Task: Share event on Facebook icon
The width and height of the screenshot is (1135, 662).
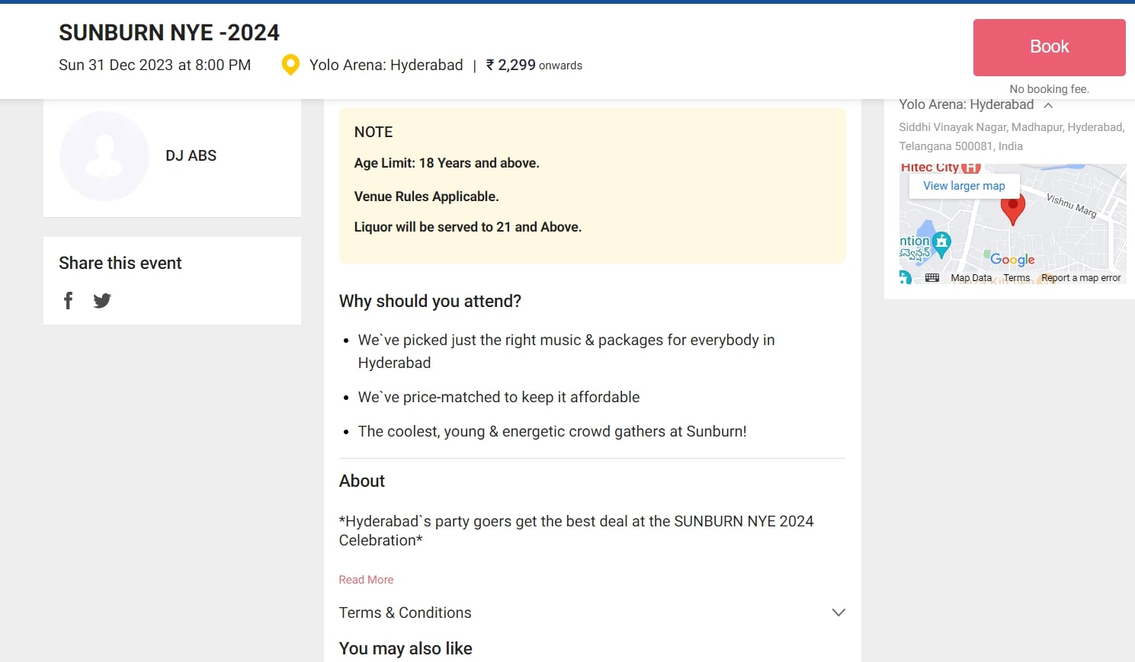Action: tap(68, 301)
